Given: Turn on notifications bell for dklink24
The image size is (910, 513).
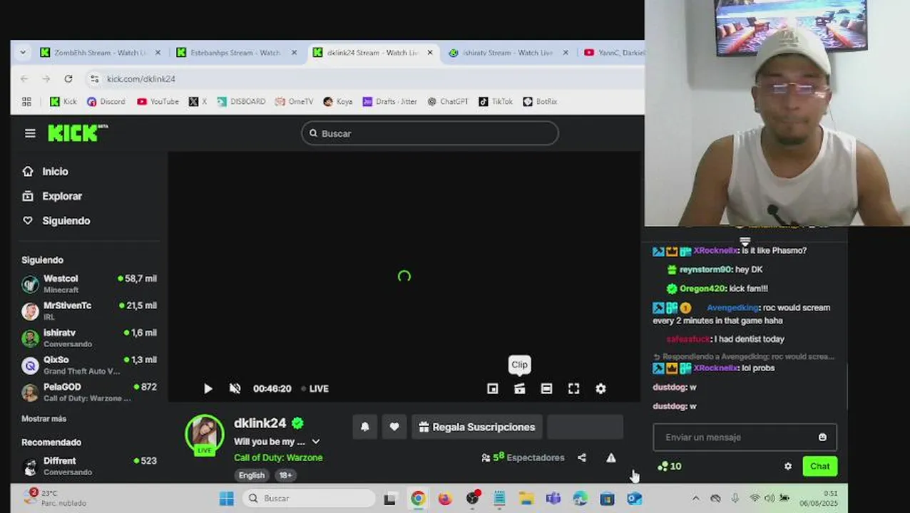Looking at the screenshot, I should (x=364, y=427).
